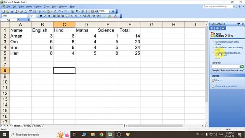The height and width of the screenshot is (138, 245).
Task: Apply Currency style with the $ icon
Action: pos(72,16)
